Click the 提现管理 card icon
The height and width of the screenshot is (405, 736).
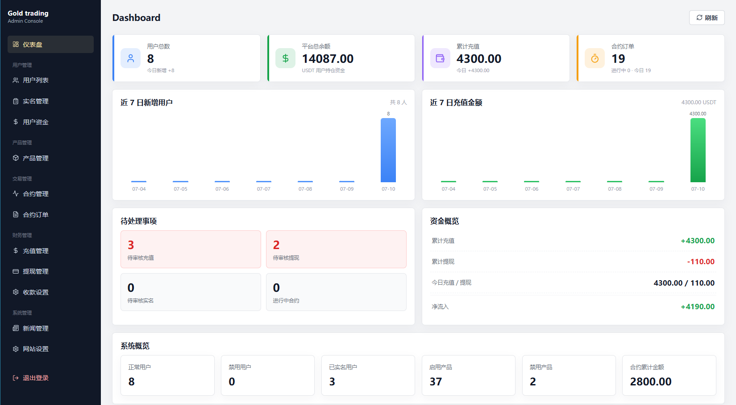[x=16, y=271]
